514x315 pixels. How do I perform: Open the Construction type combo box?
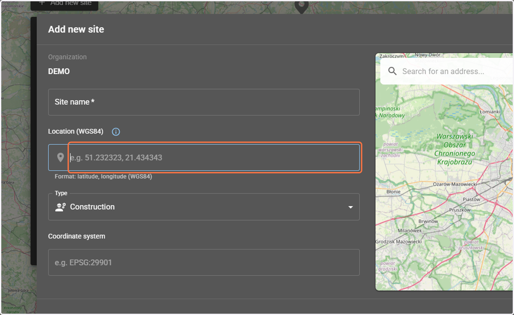[204, 207]
